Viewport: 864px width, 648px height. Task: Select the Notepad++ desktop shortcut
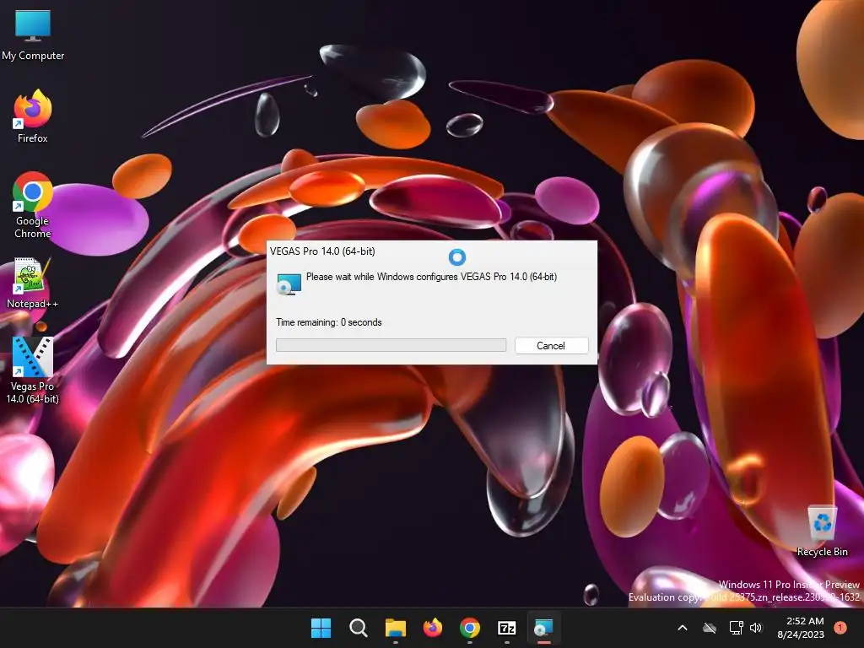33,283
